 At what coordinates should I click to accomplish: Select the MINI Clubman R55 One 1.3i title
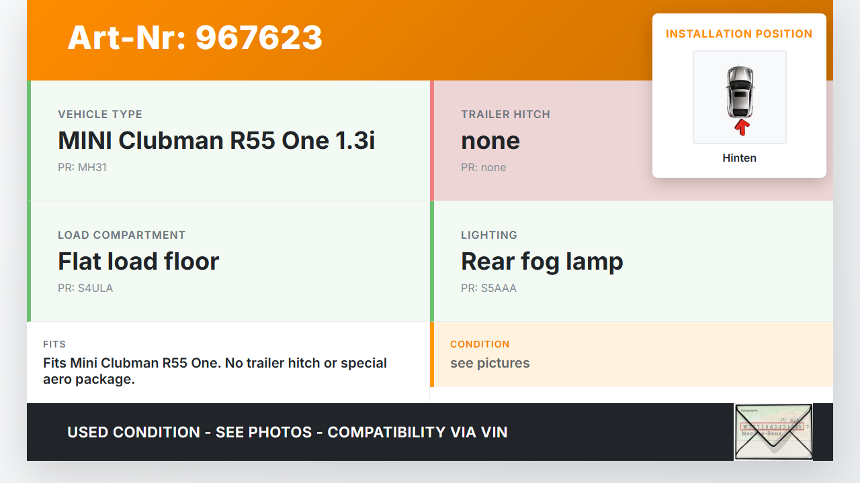coord(216,141)
